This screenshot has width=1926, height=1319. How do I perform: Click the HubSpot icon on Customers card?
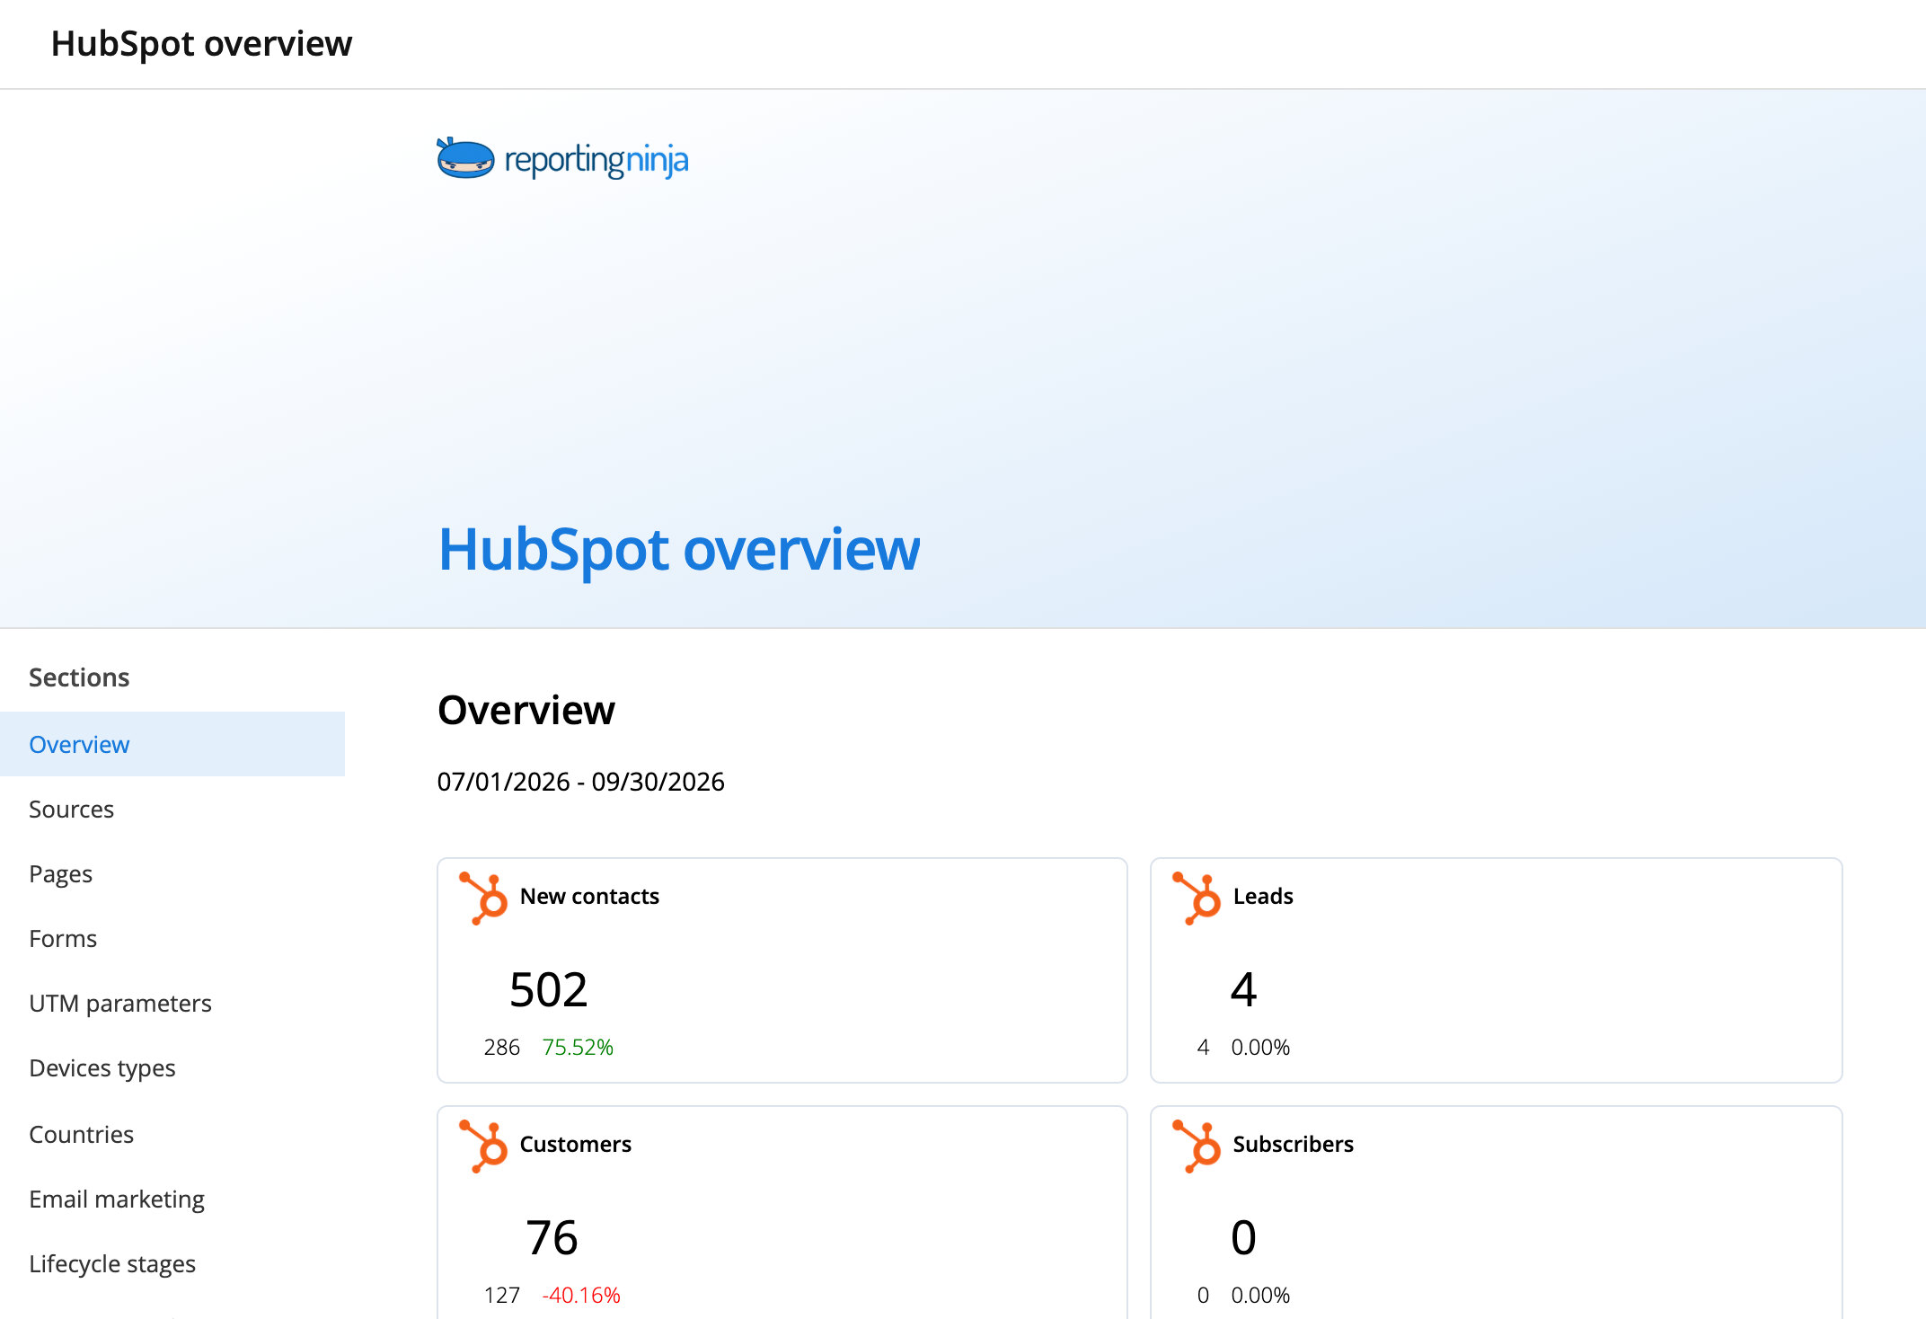click(483, 1146)
